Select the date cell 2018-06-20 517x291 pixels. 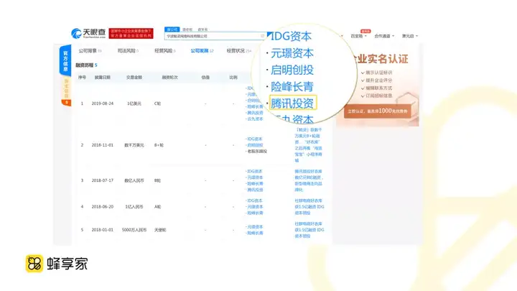coord(103,207)
